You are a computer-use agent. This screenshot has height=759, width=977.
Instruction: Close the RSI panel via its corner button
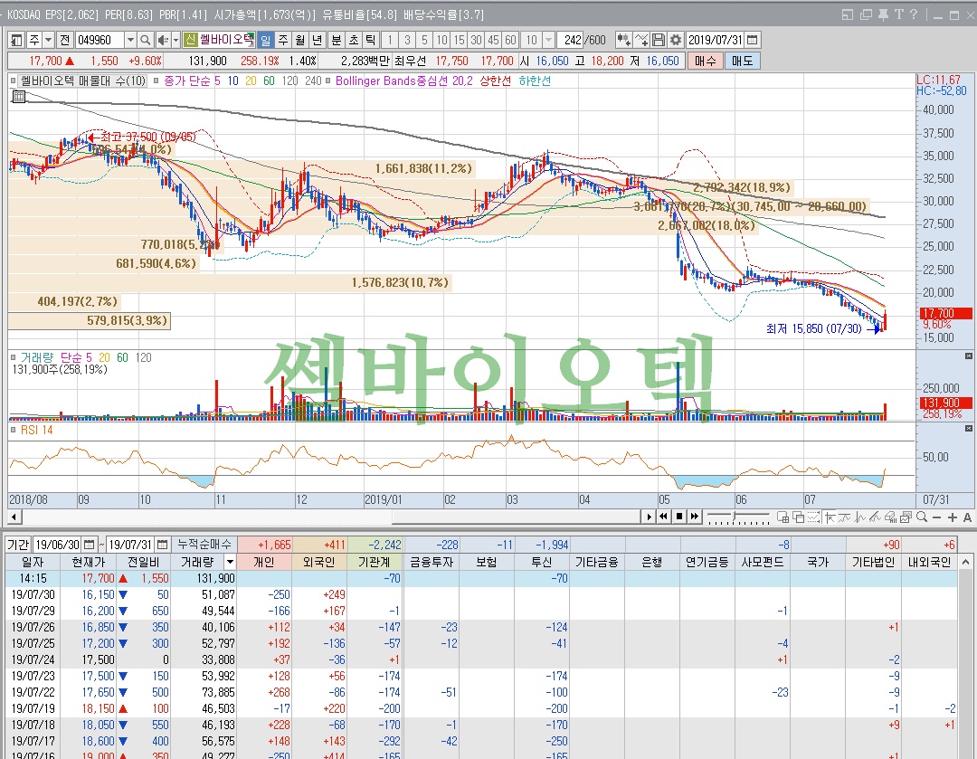point(968,429)
